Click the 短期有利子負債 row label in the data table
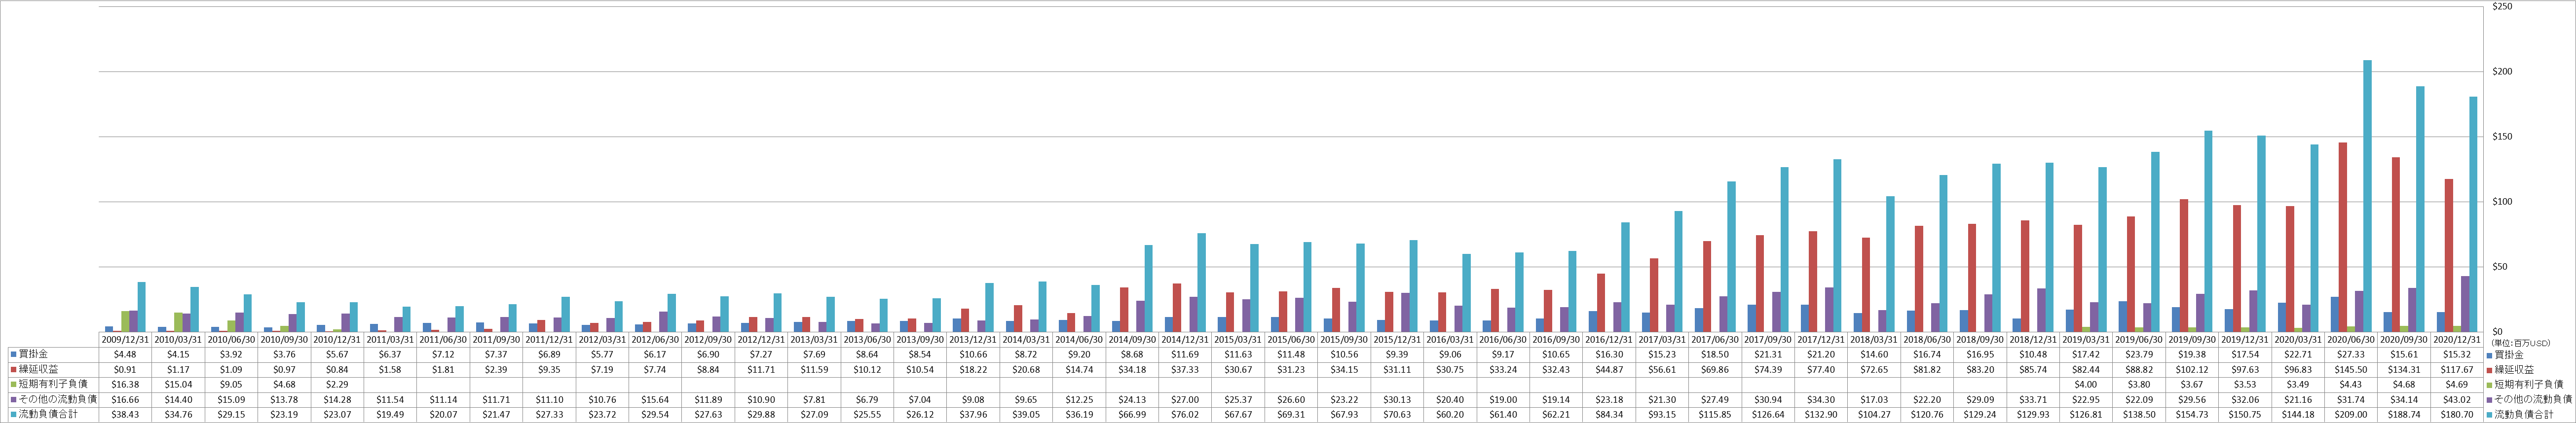This screenshot has height=423, width=2576. (53, 384)
